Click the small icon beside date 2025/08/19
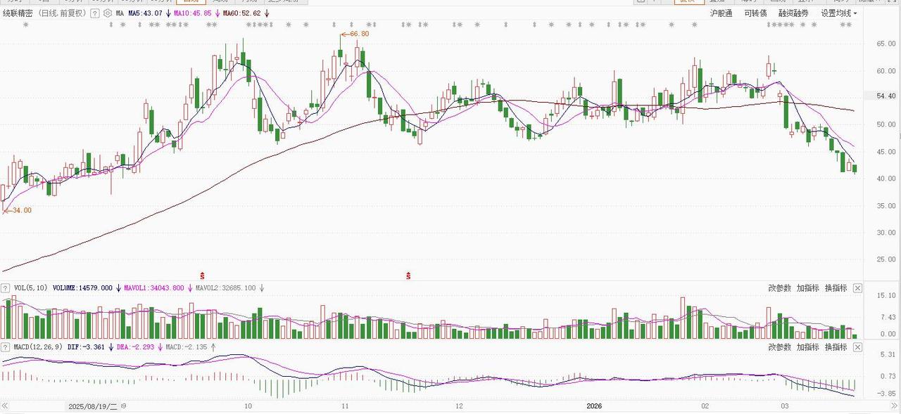The height and width of the screenshot is (414, 901). pyautogui.click(x=123, y=406)
